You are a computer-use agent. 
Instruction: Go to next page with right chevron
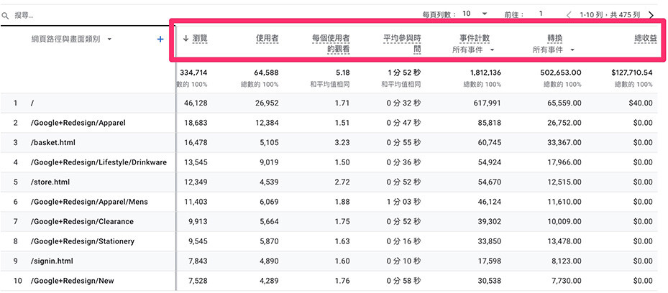coord(651,15)
